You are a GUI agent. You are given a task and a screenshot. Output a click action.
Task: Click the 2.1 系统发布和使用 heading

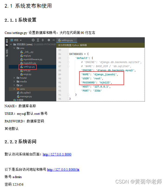28,6
